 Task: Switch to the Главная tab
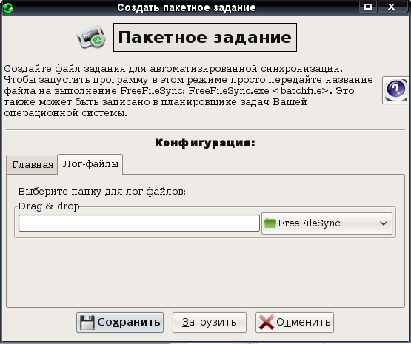(33, 165)
